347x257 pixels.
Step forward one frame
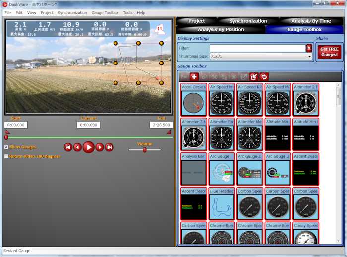pyautogui.click(x=100, y=147)
